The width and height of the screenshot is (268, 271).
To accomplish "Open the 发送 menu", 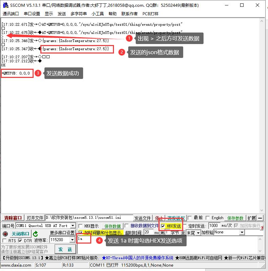I will click(62, 14).
